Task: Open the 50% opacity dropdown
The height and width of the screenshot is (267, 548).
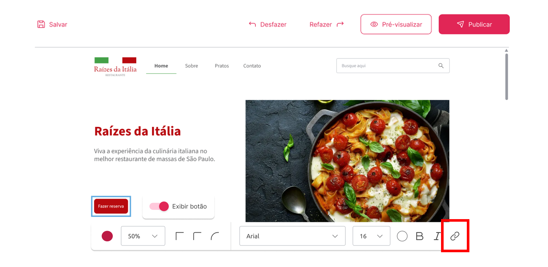Action: click(x=143, y=236)
